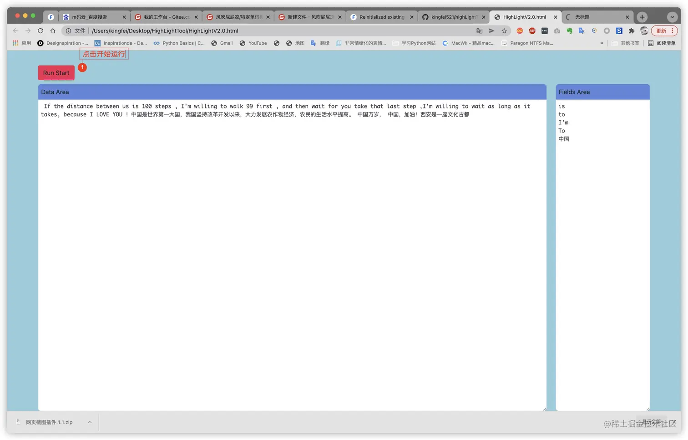The width and height of the screenshot is (688, 440).
Task: Click the Run Start button
Action: point(56,73)
